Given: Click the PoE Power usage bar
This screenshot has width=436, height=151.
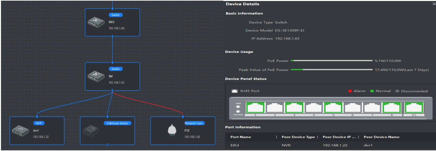Looking at the screenshot, I should (331, 61).
